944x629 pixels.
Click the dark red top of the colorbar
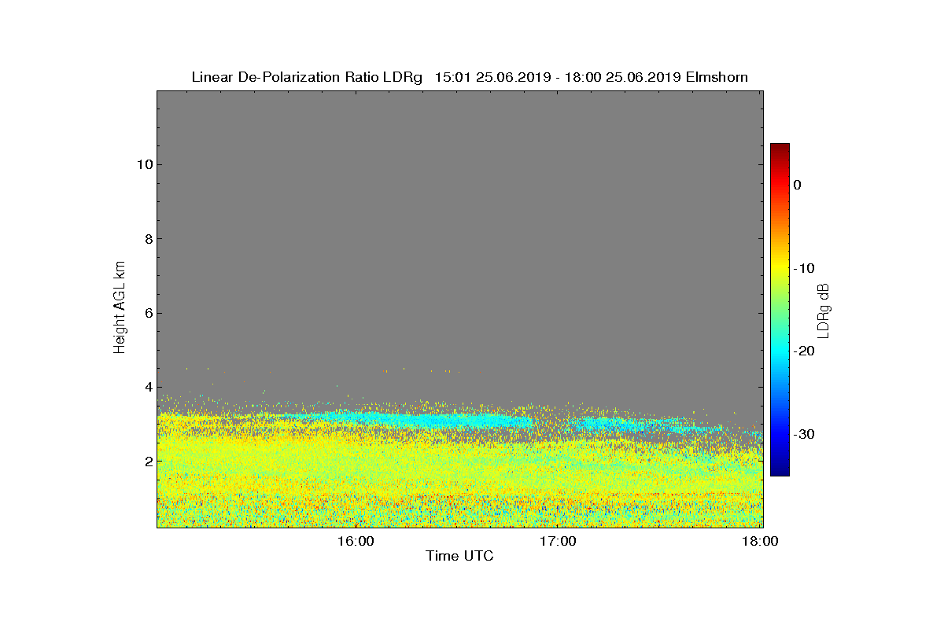pyautogui.click(x=780, y=148)
